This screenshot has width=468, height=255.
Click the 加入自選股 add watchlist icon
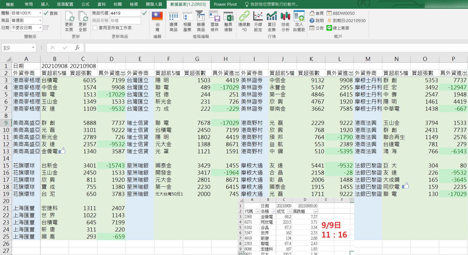pos(299,16)
